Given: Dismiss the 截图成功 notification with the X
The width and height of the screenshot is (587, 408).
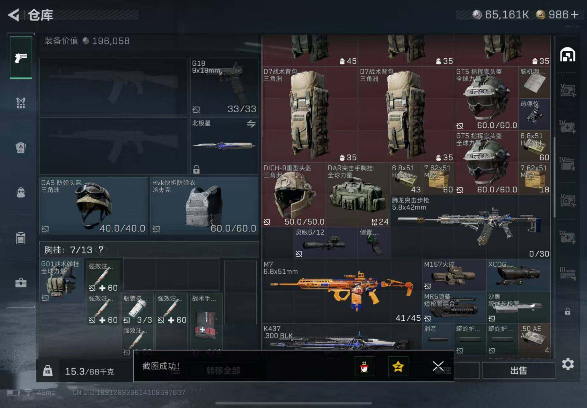Looking at the screenshot, I should click(438, 366).
